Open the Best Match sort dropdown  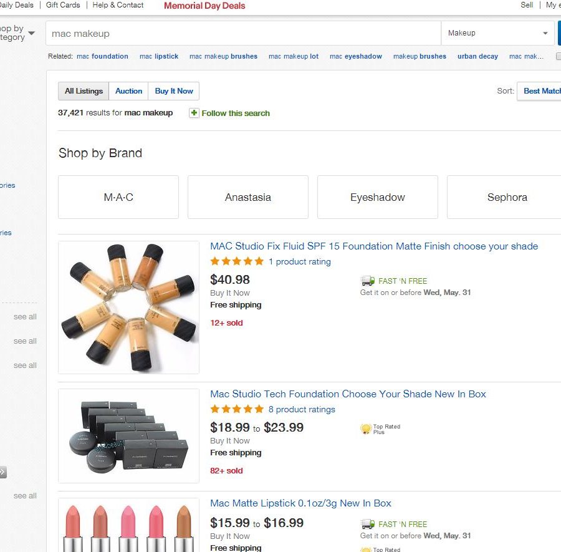tap(540, 90)
